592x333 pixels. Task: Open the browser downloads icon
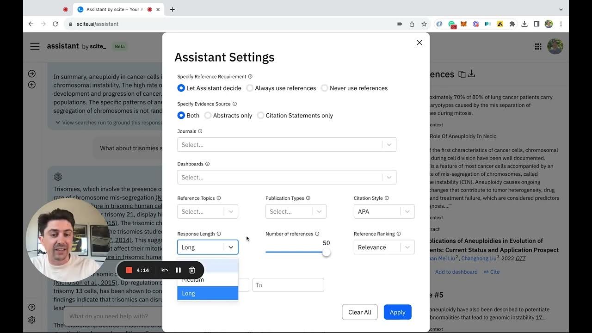tap(524, 24)
